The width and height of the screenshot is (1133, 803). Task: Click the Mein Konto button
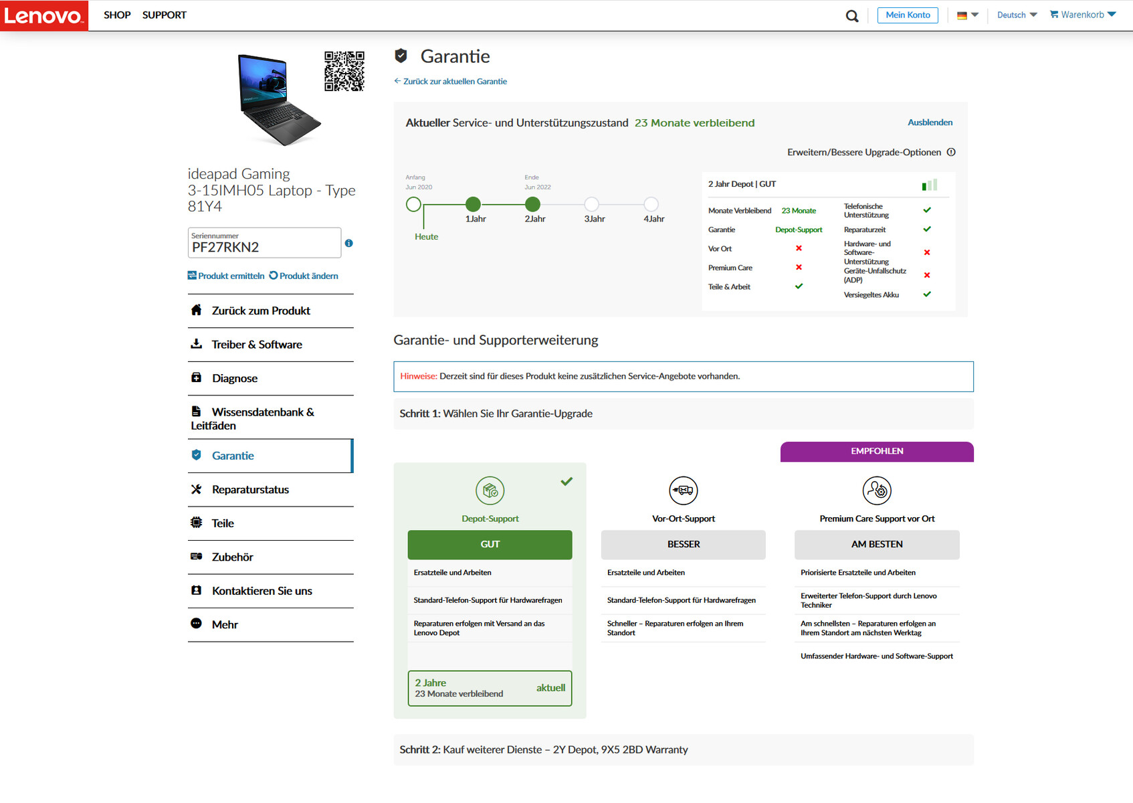(x=908, y=15)
